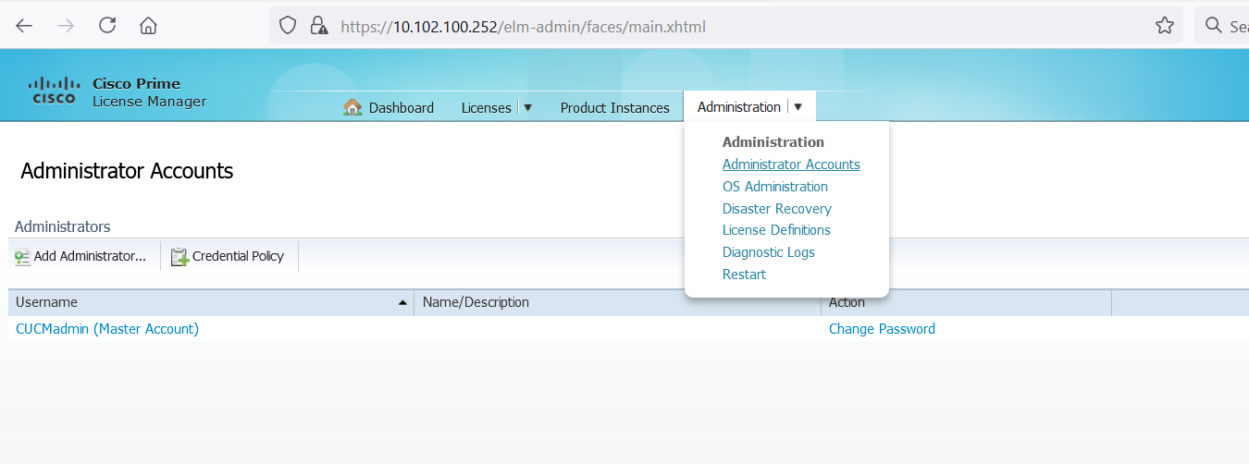The width and height of the screenshot is (1249, 464).
Task: Click the Dashboard house icon
Action: 352,107
